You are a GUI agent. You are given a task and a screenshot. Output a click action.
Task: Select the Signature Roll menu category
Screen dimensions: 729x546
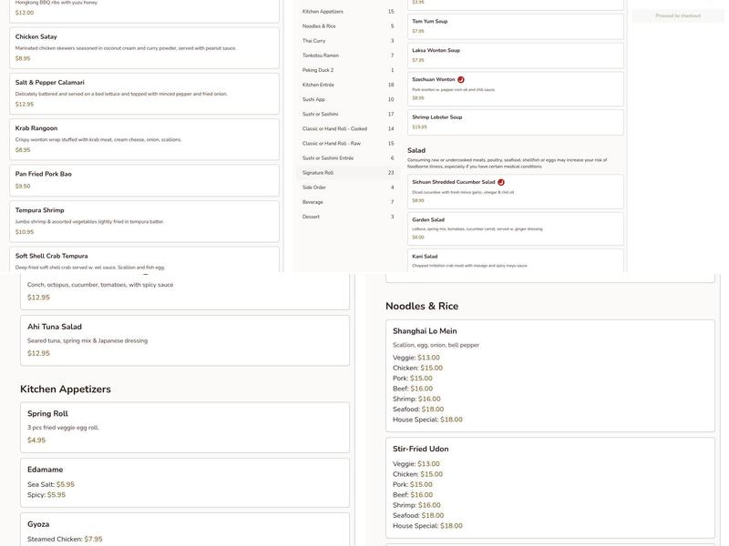point(348,173)
